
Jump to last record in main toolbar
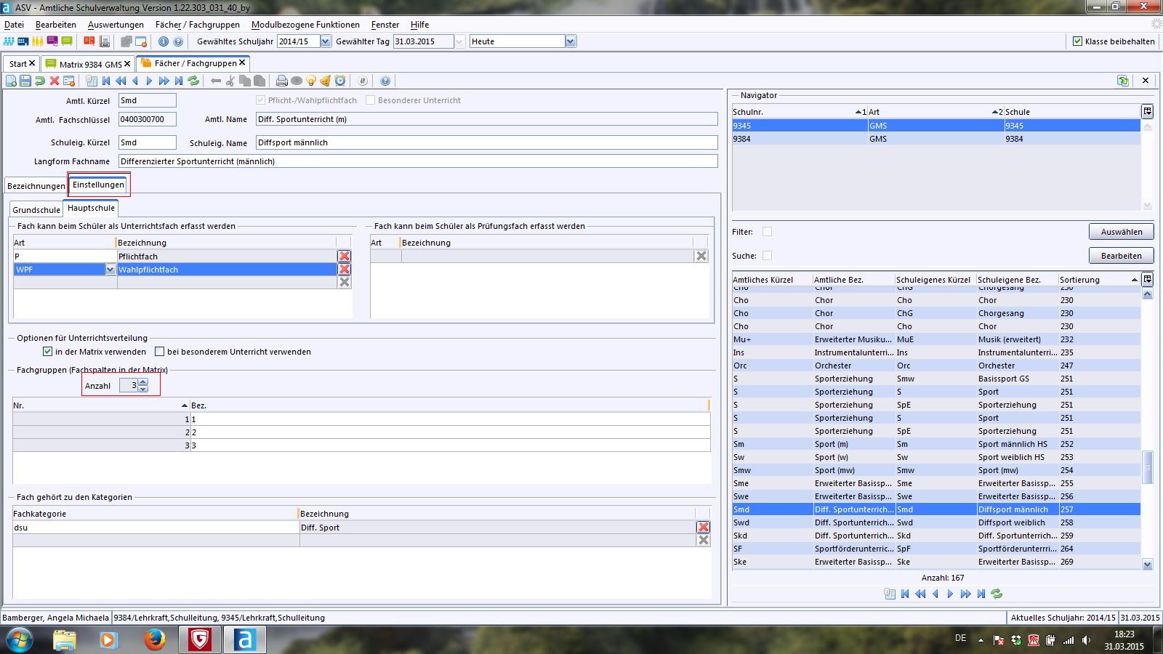click(179, 81)
